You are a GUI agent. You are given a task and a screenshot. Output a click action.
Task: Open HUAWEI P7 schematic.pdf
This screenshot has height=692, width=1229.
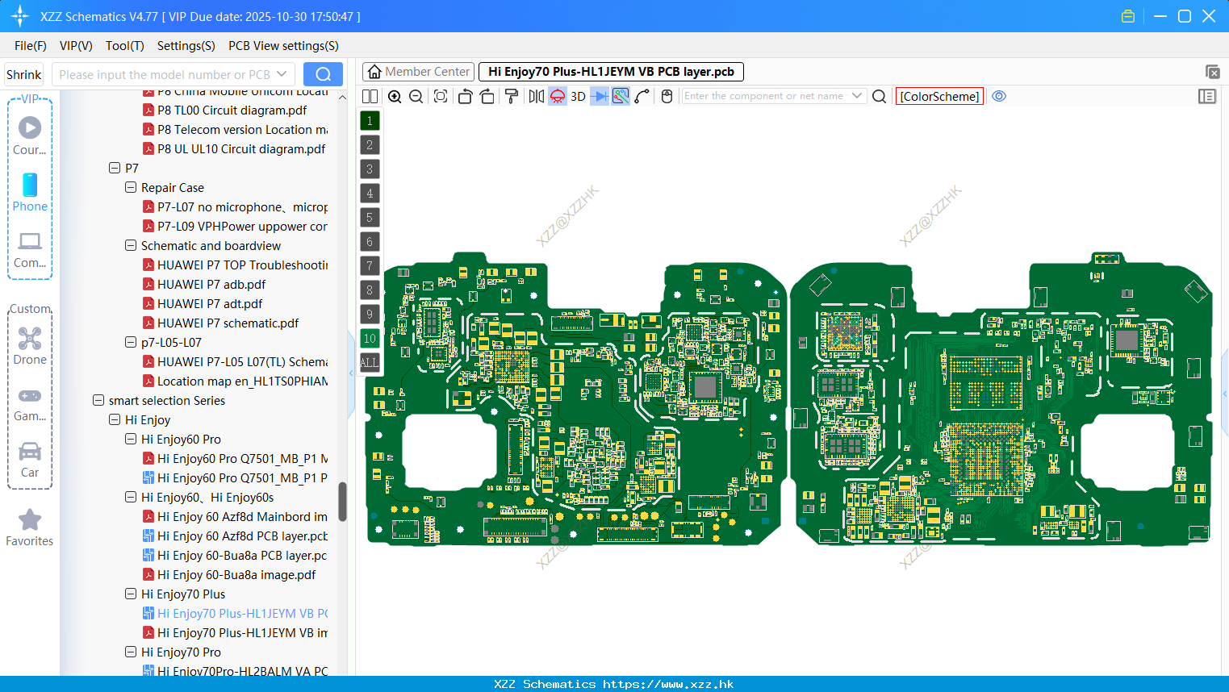[x=228, y=323]
